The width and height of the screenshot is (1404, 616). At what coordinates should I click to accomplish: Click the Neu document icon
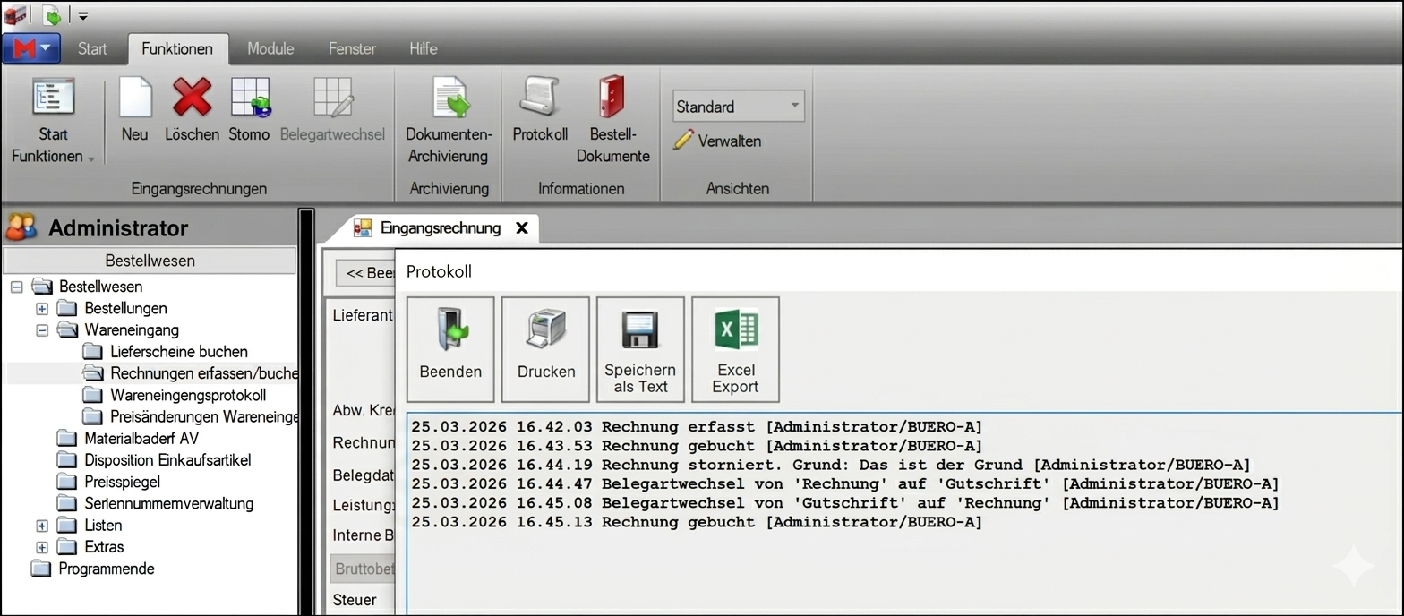coord(135,98)
